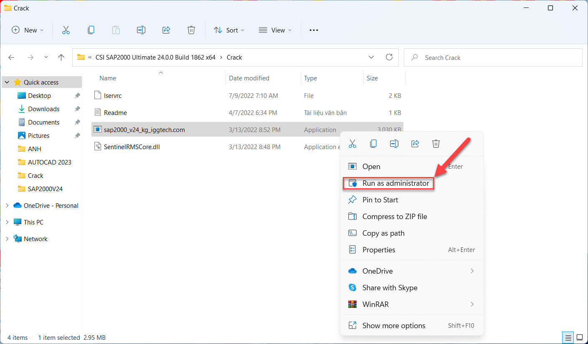Click the Crack breadcrumb in address bar

click(x=234, y=57)
